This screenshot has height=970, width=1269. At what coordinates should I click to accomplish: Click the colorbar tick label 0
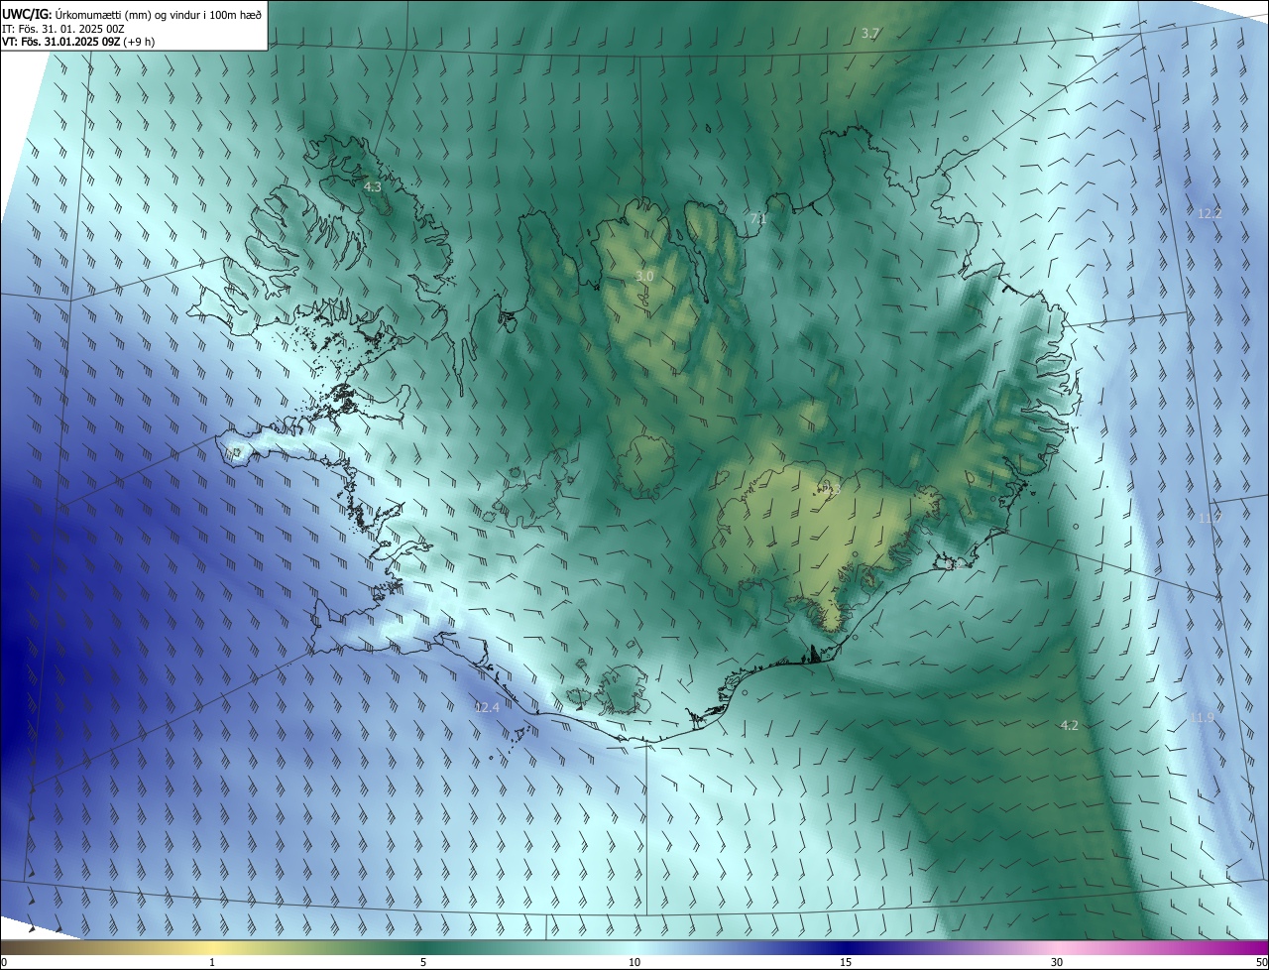tap(4, 962)
